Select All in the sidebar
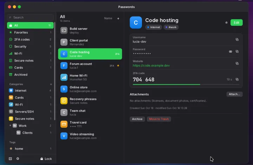The width and height of the screenshot is (253, 165). pos(30,25)
